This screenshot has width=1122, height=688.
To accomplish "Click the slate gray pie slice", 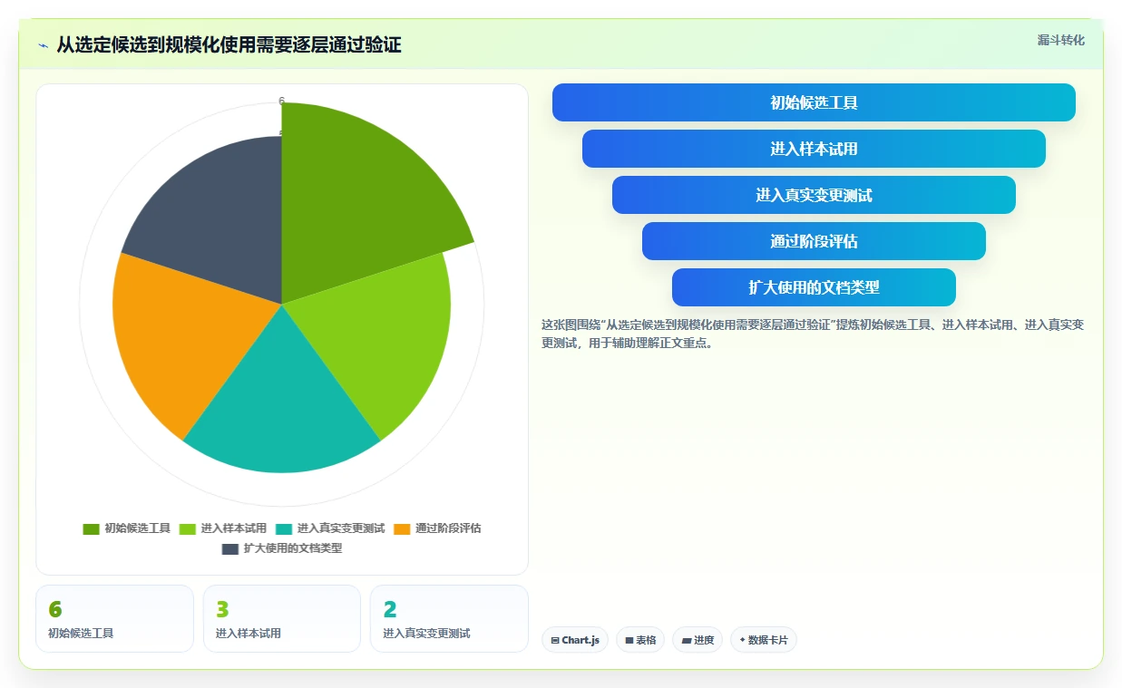I will coord(222,222).
